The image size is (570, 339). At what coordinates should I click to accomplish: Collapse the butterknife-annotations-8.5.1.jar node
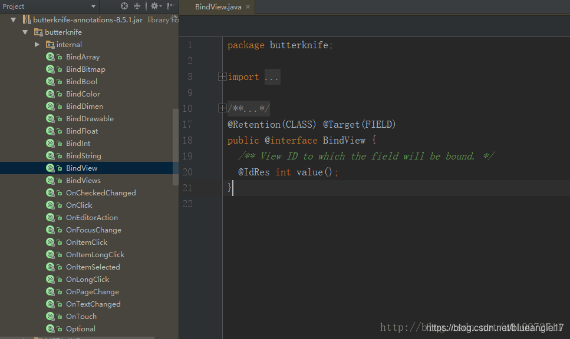(14, 20)
